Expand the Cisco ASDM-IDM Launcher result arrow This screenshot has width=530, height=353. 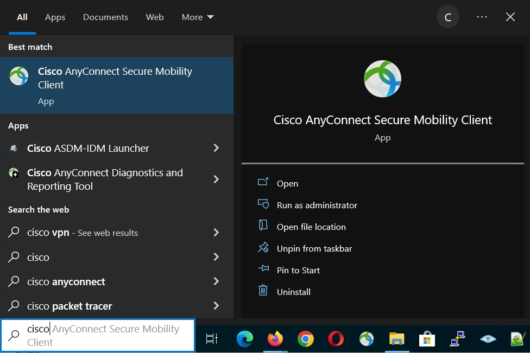[216, 148]
